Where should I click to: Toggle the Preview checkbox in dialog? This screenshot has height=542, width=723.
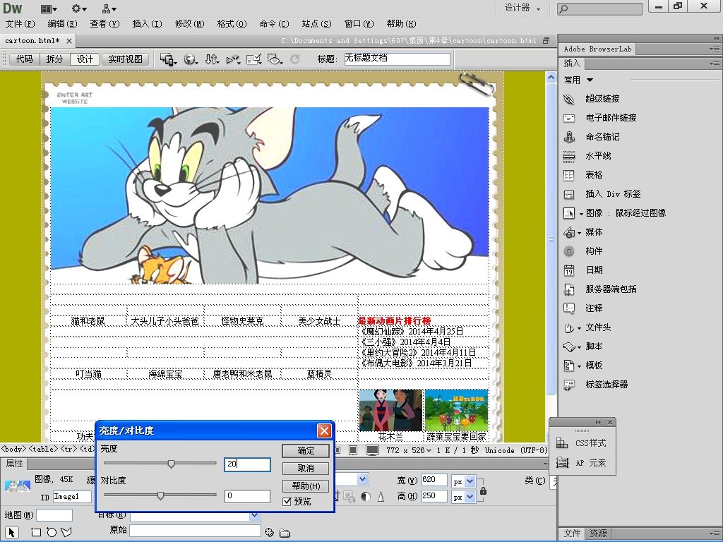click(287, 502)
